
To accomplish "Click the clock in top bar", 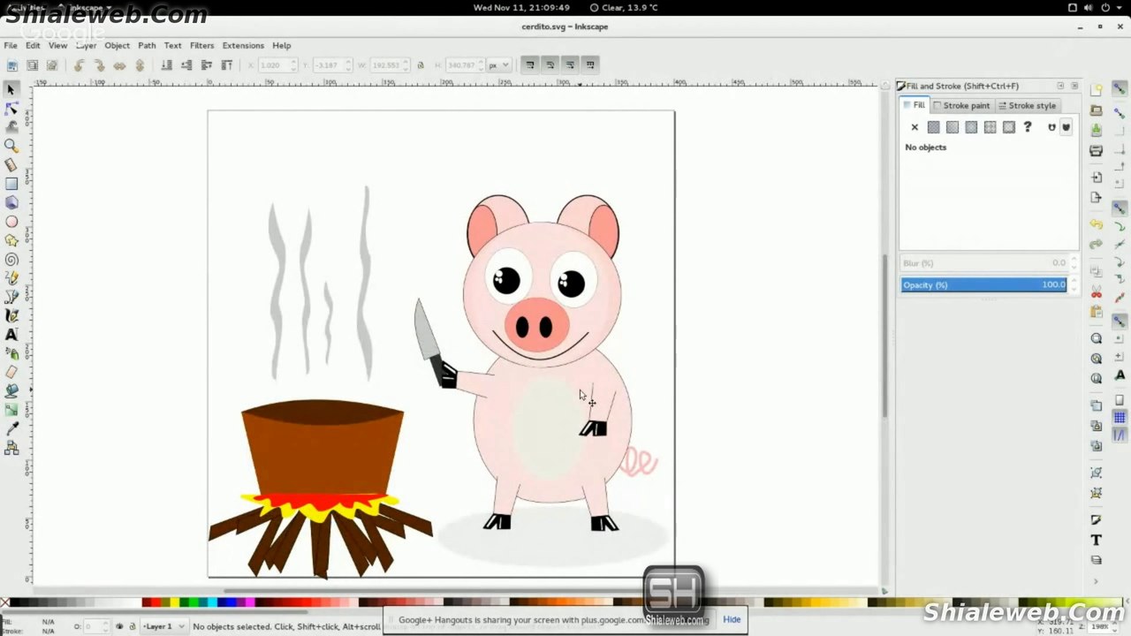I will (521, 7).
